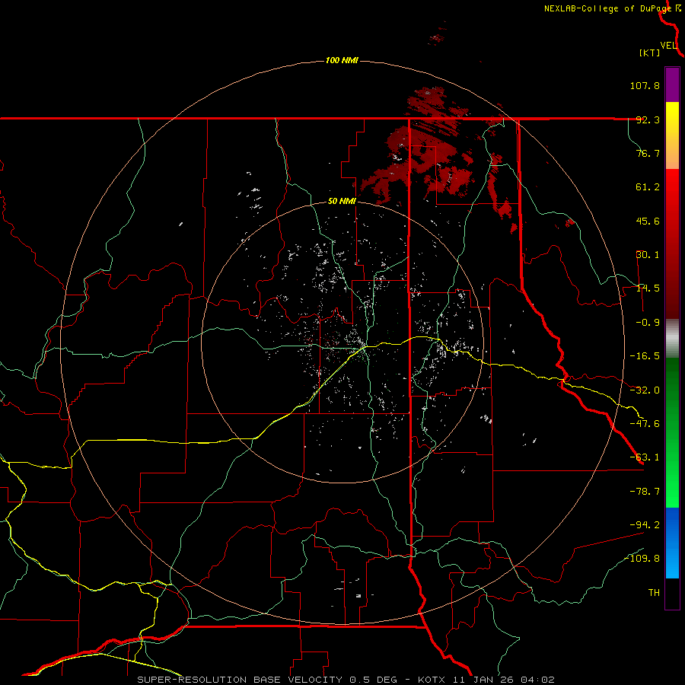This screenshot has height=685, width=685.
Task: Click the -16.5 velocity scale value
Action: click(x=645, y=356)
